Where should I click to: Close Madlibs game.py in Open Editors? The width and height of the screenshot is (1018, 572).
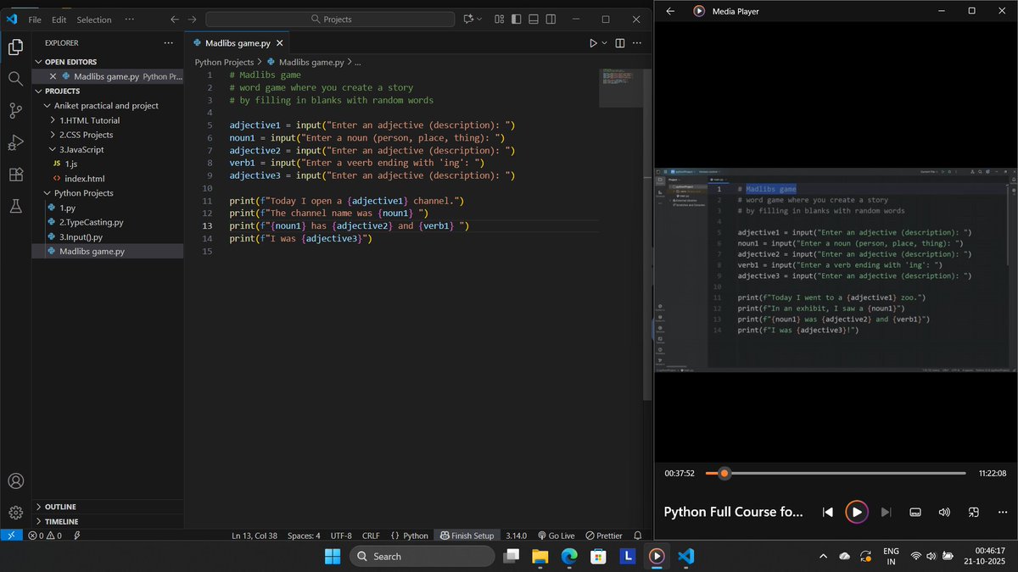pos(53,76)
